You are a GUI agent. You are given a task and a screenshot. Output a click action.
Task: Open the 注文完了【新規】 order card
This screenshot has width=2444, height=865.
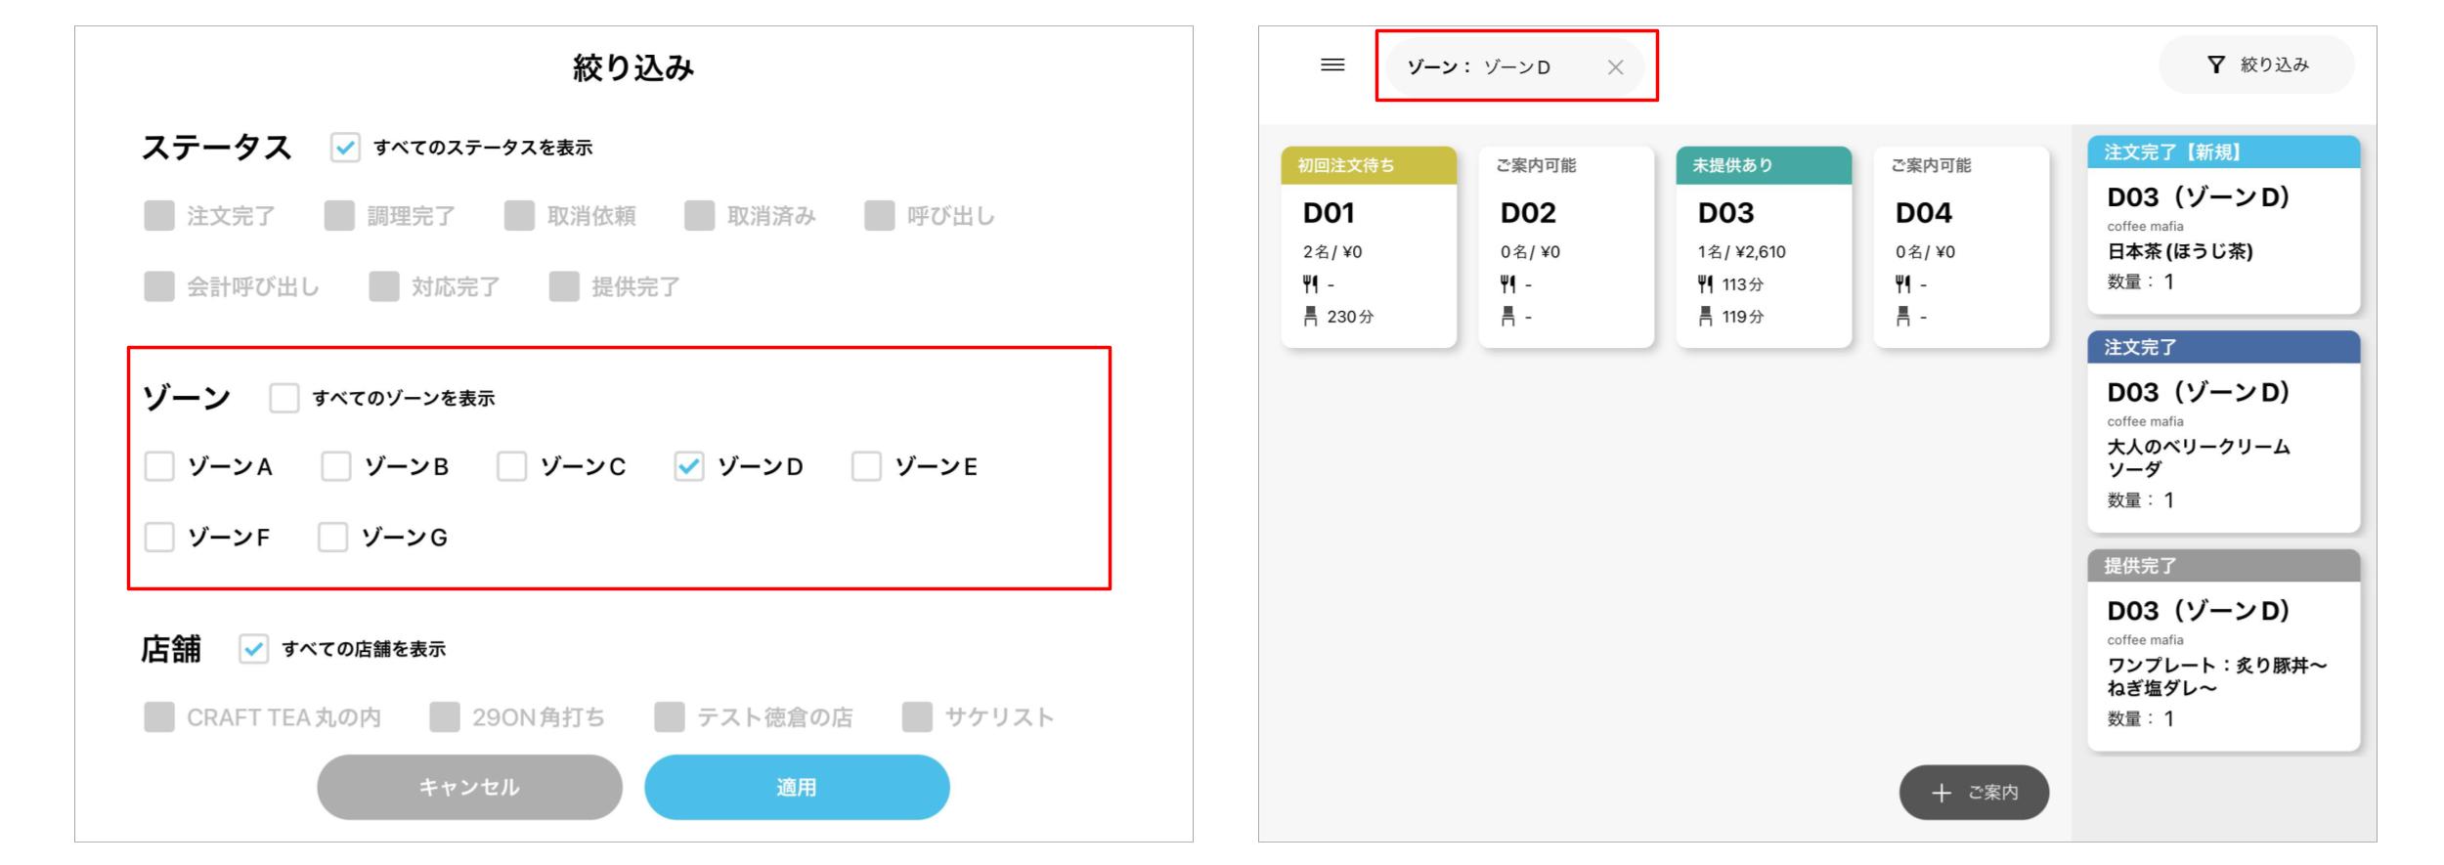click(x=2223, y=226)
